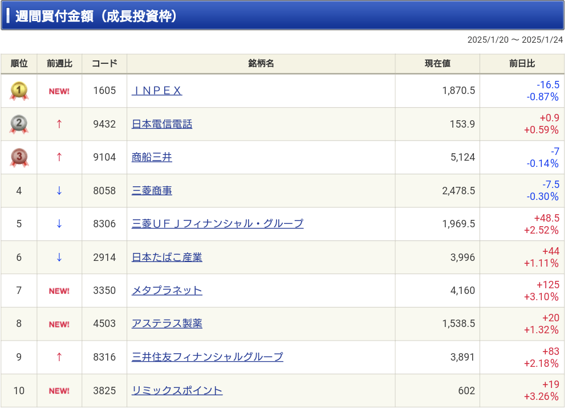This screenshot has width=568, height=417.
Task: Click the 銘柄名 column header
Action: pos(261,64)
